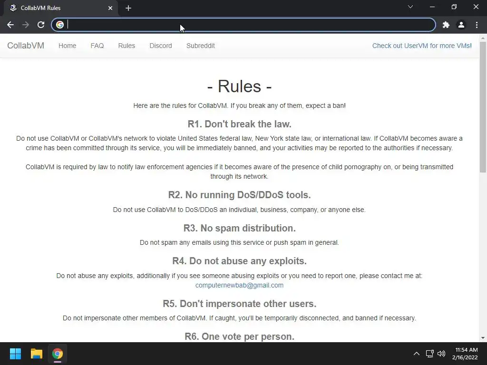487x365 pixels.
Task: Open File Explorer from the taskbar
Action: 36,354
